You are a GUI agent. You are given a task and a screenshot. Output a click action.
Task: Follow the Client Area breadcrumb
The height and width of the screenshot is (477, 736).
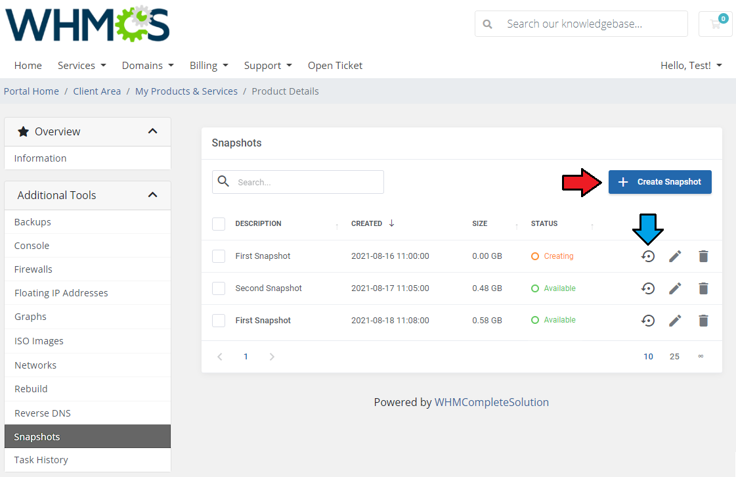pyautogui.click(x=97, y=91)
